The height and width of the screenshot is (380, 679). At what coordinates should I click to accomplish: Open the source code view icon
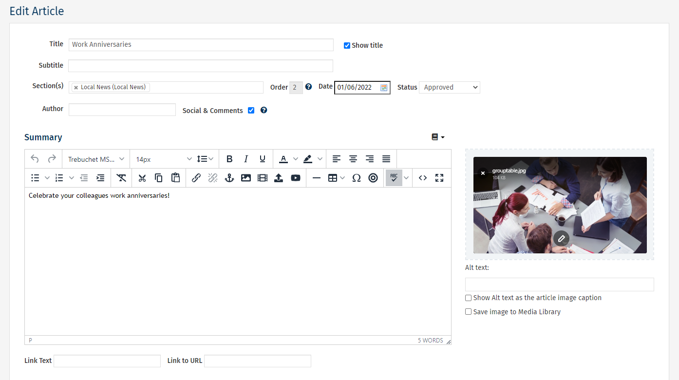[423, 178]
